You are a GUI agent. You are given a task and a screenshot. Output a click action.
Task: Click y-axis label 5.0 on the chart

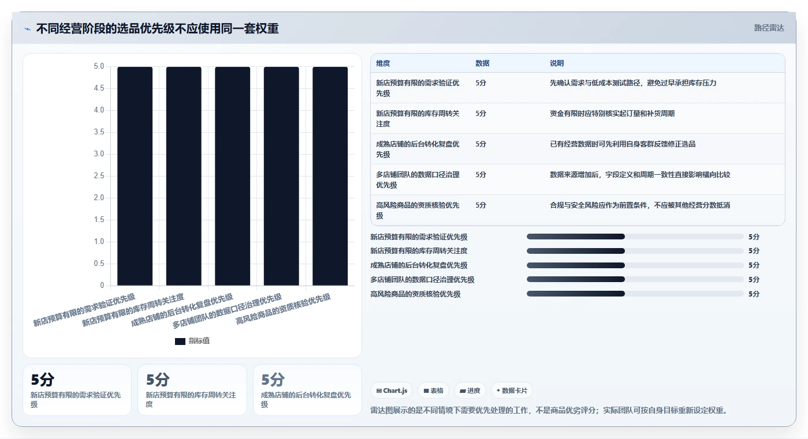tap(99, 66)
